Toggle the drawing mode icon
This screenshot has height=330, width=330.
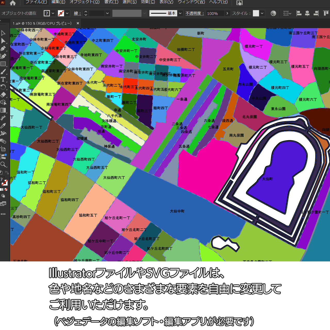point(3,196)
